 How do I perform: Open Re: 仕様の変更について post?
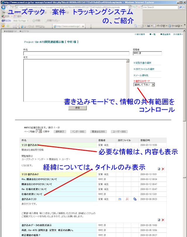point(34,189)
